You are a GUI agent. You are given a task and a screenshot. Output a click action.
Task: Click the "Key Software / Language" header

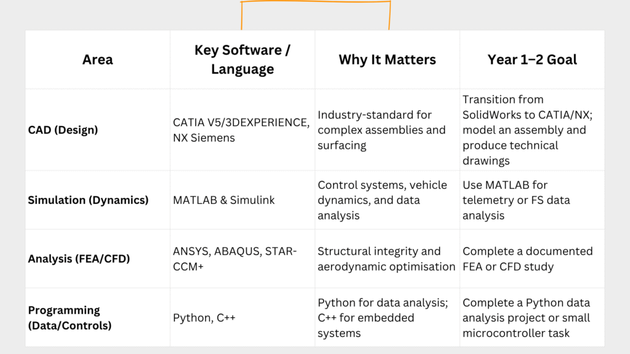pos(242,60)
